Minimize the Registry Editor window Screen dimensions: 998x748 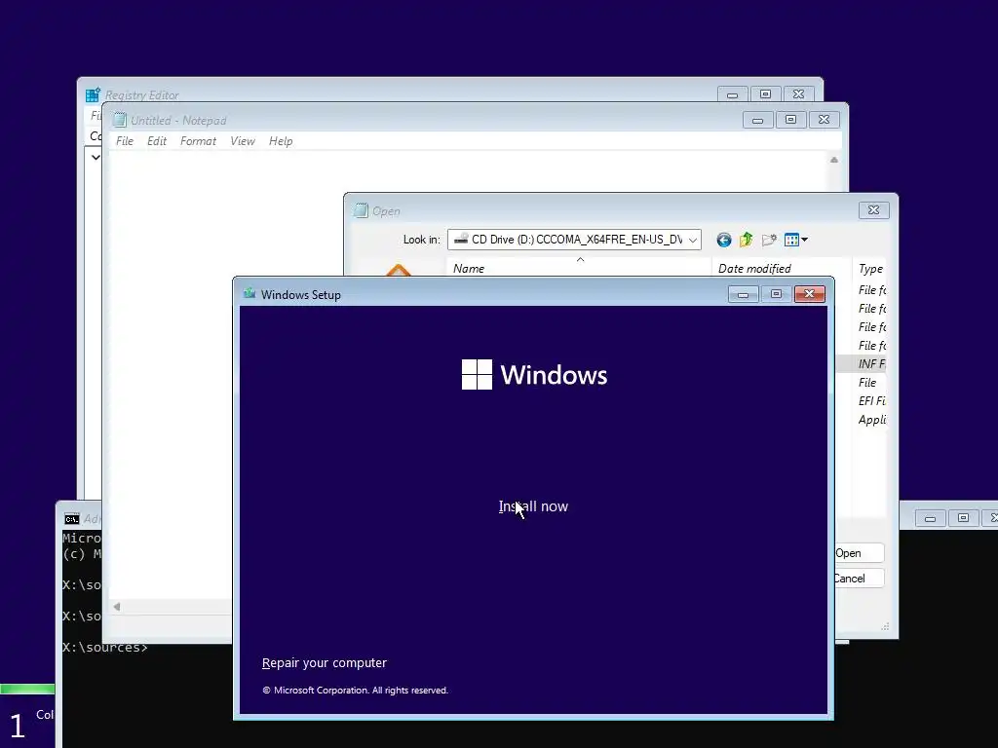click(732, 94)
